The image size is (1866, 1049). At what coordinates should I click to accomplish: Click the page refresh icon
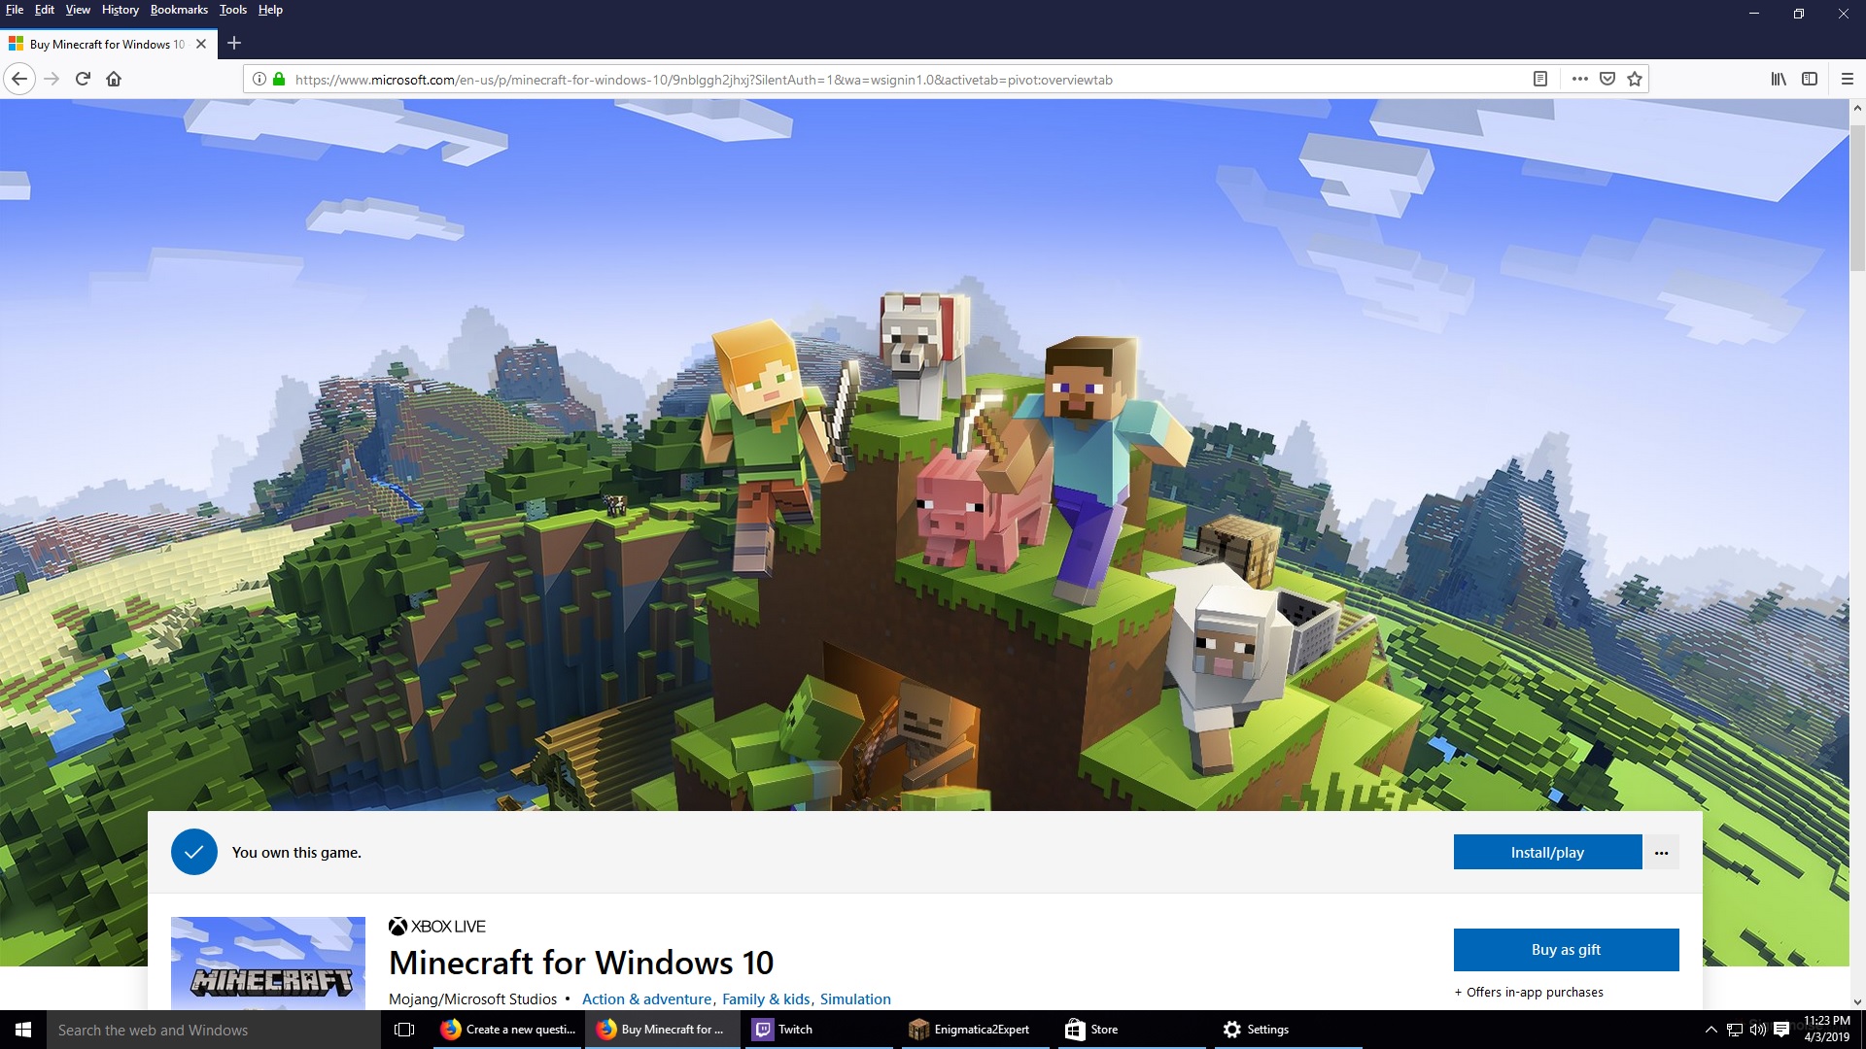pos(82,78)
